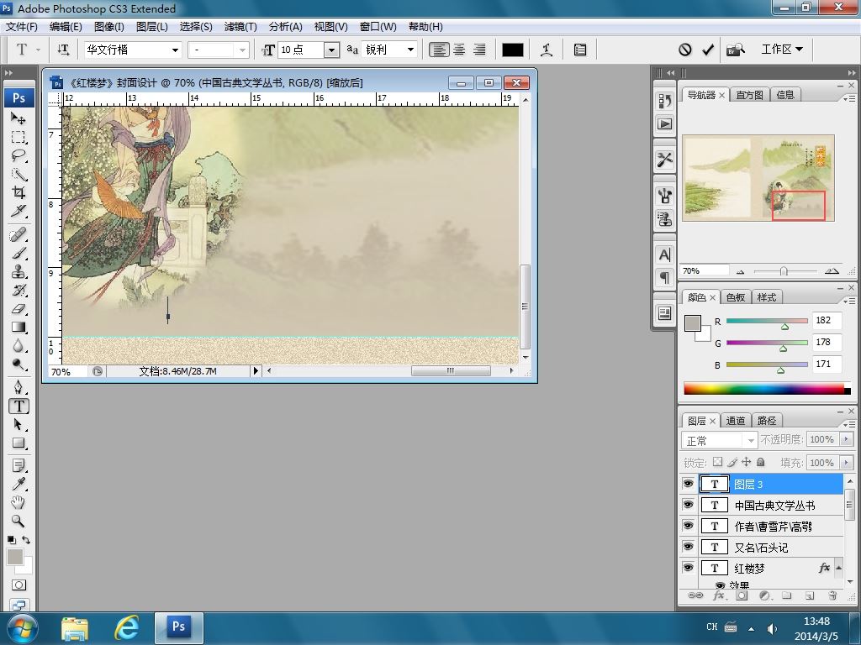Enable left align text
The height and width of the screenshot is (645, 861).
coord(439,50)
